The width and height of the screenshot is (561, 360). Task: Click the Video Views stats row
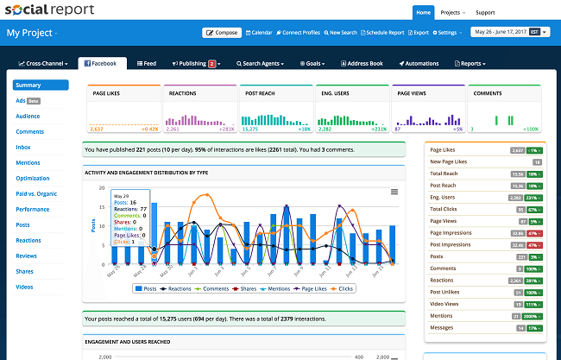pos(486,304)
